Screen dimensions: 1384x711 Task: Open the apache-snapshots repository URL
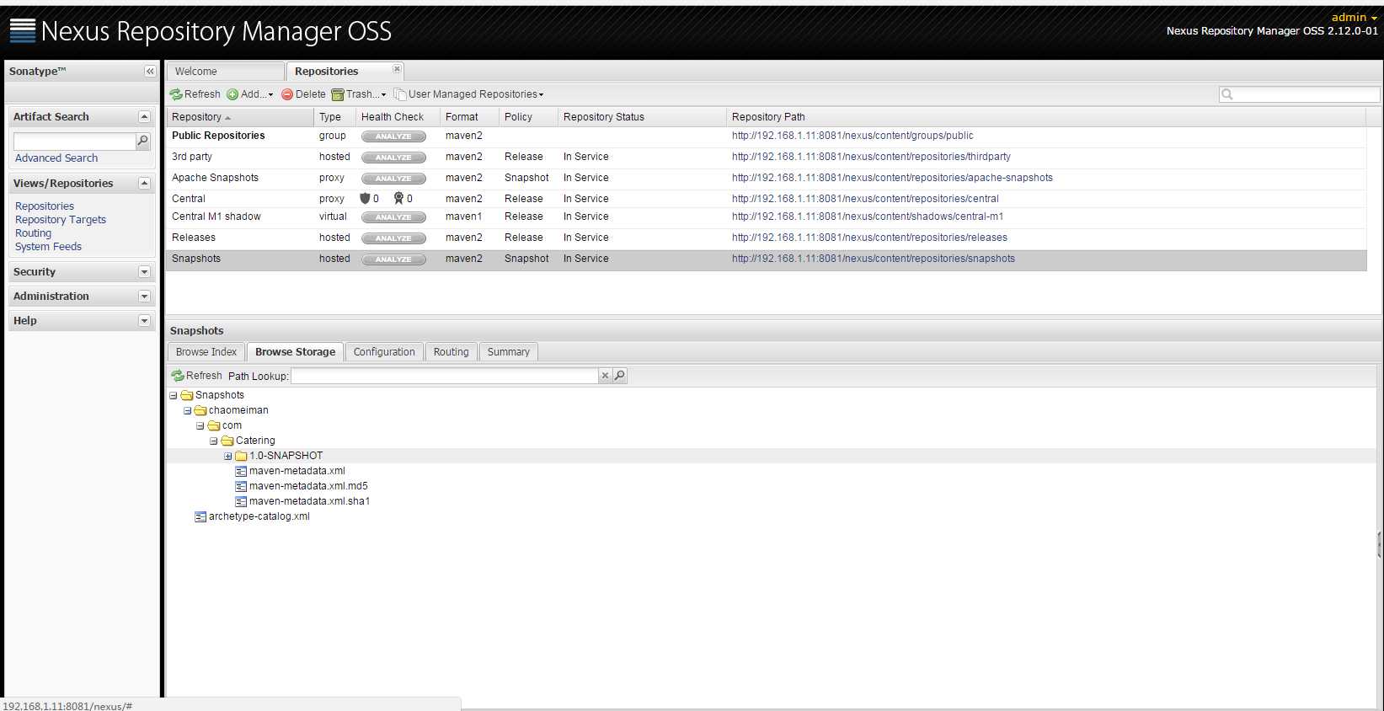(892, 178)
